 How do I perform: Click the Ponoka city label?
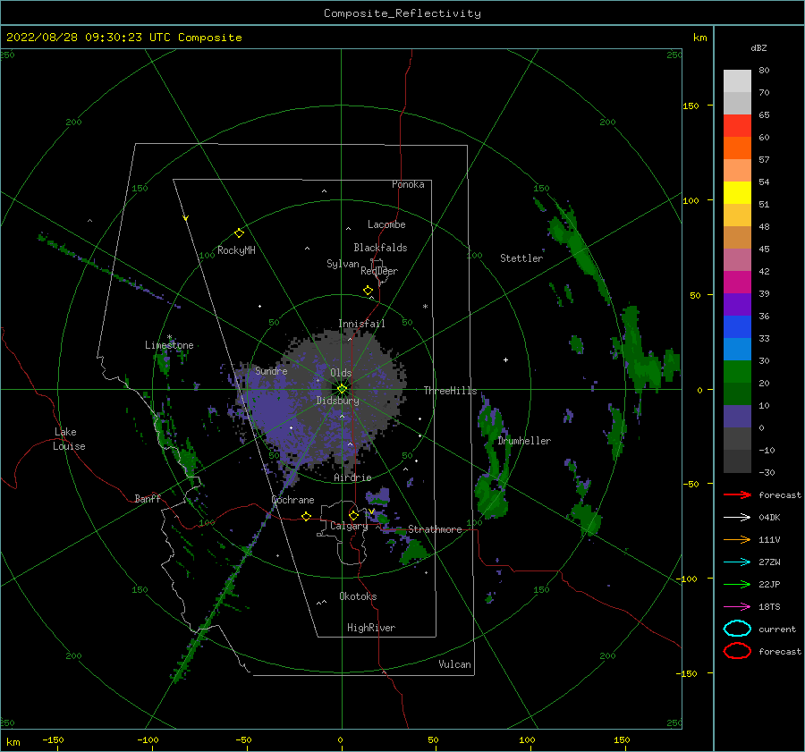(x=408, y=184)
